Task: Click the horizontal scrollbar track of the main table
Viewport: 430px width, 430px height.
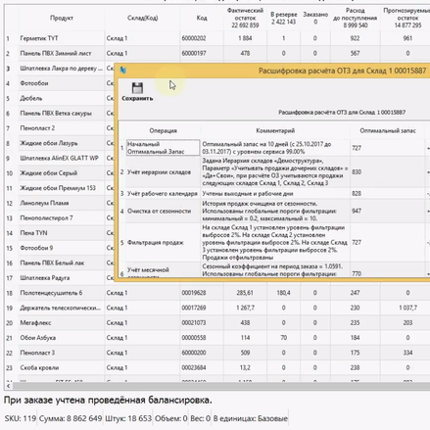Action: [x=220, y=386]
